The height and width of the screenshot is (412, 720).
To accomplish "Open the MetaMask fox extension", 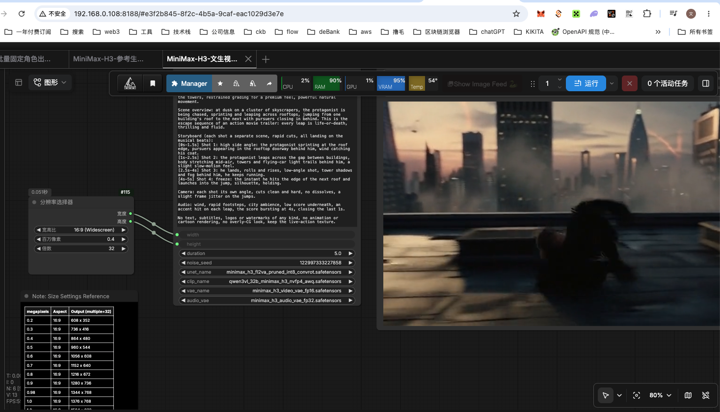I will click(x=541, y=14).
